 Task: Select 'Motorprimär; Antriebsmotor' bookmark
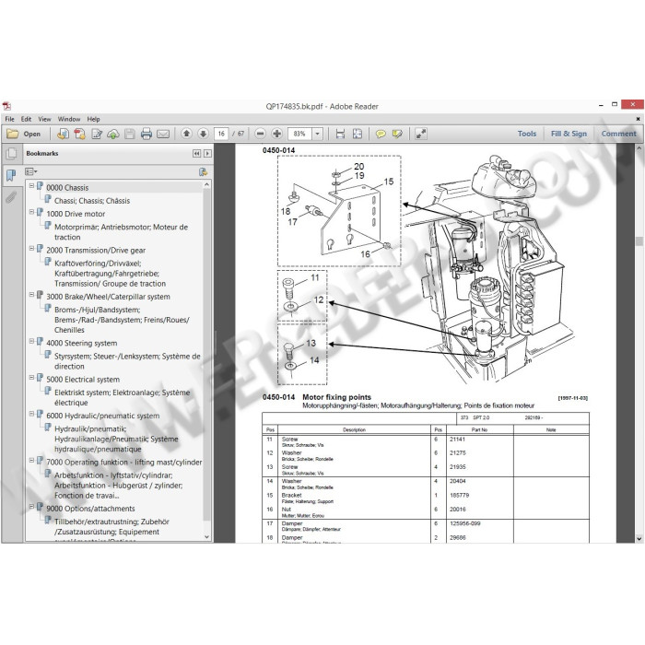tap(121, 232)
